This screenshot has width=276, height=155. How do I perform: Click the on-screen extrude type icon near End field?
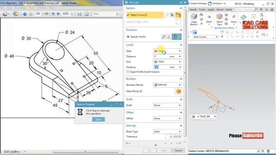point(194,117)
